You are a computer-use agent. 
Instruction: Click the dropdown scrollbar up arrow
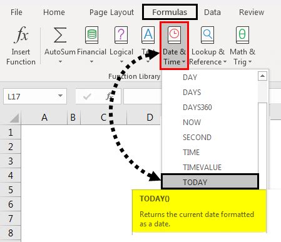pos(262,76)
